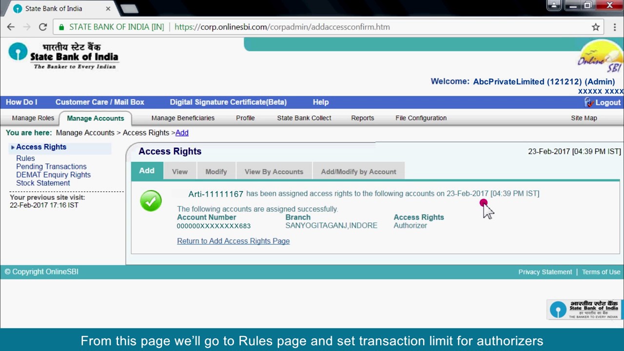Go back with the browser back arrow
Screen dimensions: 624x351
(x=11, y=27)
